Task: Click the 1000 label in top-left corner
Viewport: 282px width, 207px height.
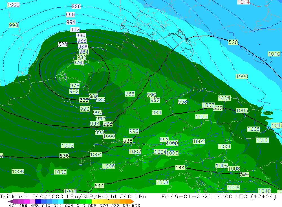Action: pyautogui.click(x=13, y=5)
